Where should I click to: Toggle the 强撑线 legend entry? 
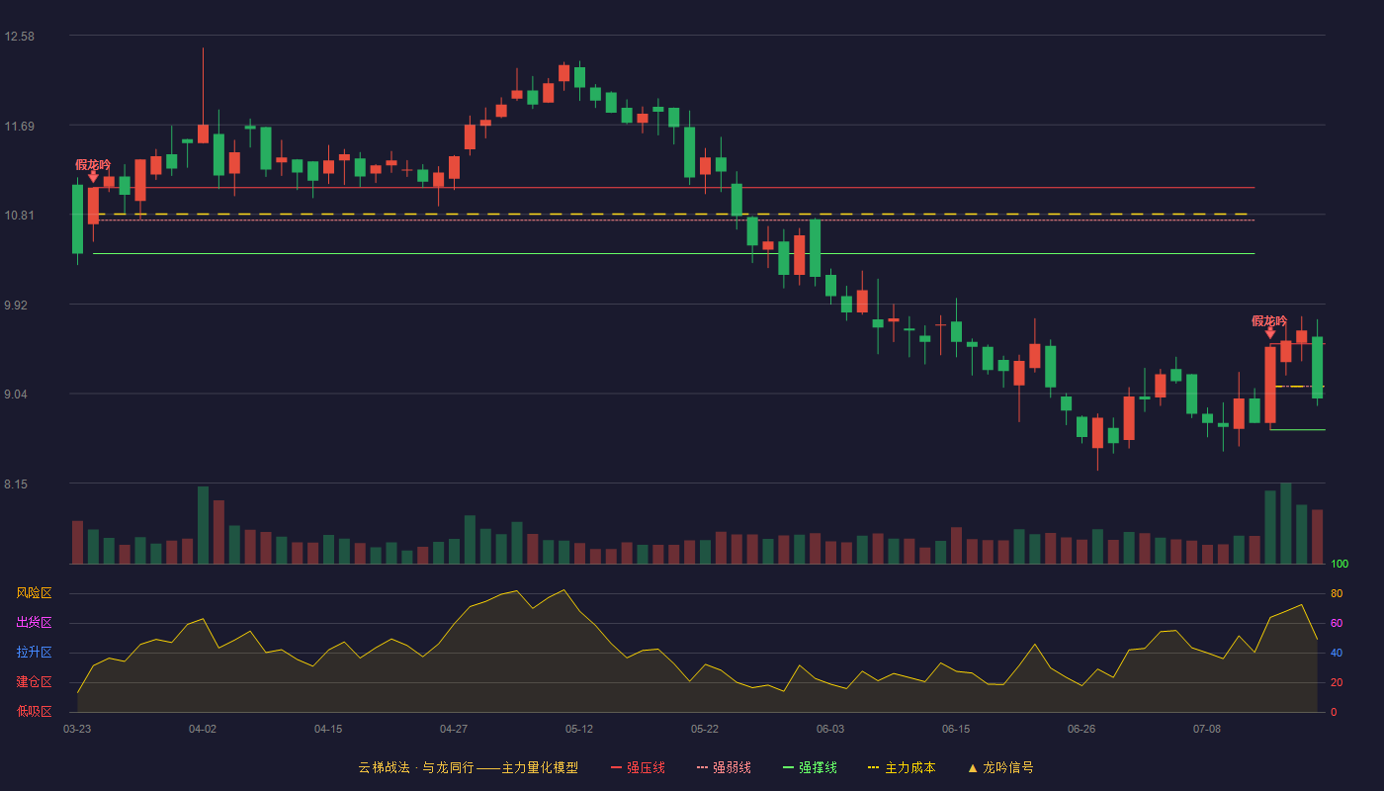pos(810,767)
